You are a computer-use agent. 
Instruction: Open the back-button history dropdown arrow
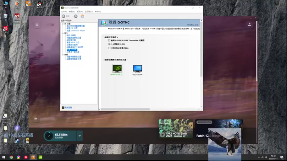coord(72,16)
